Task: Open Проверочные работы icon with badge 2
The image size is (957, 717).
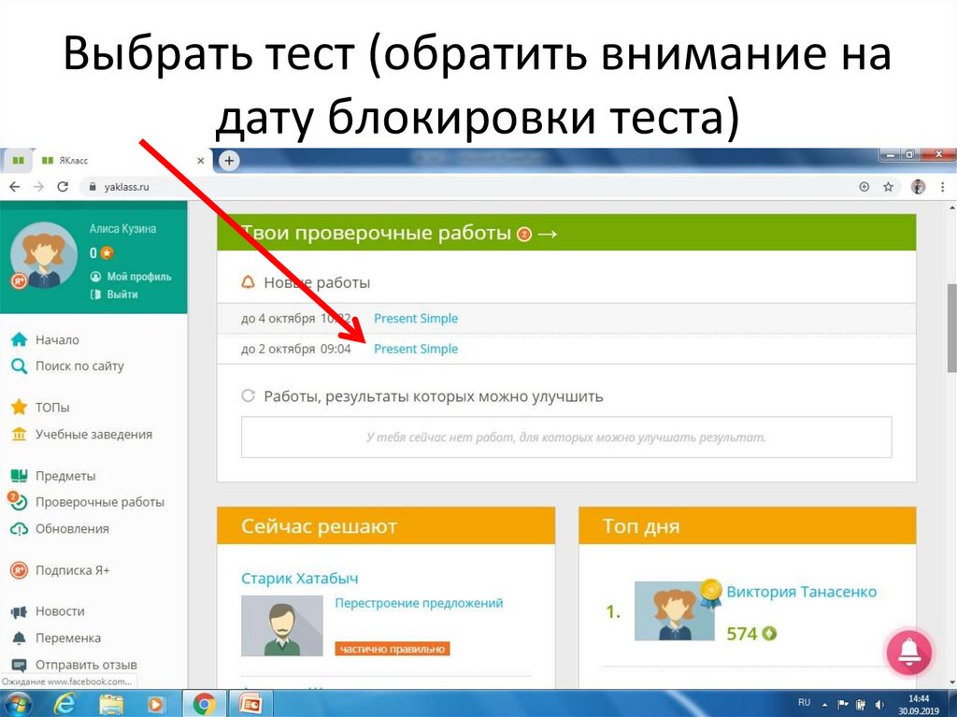Action: coord(21,502)
